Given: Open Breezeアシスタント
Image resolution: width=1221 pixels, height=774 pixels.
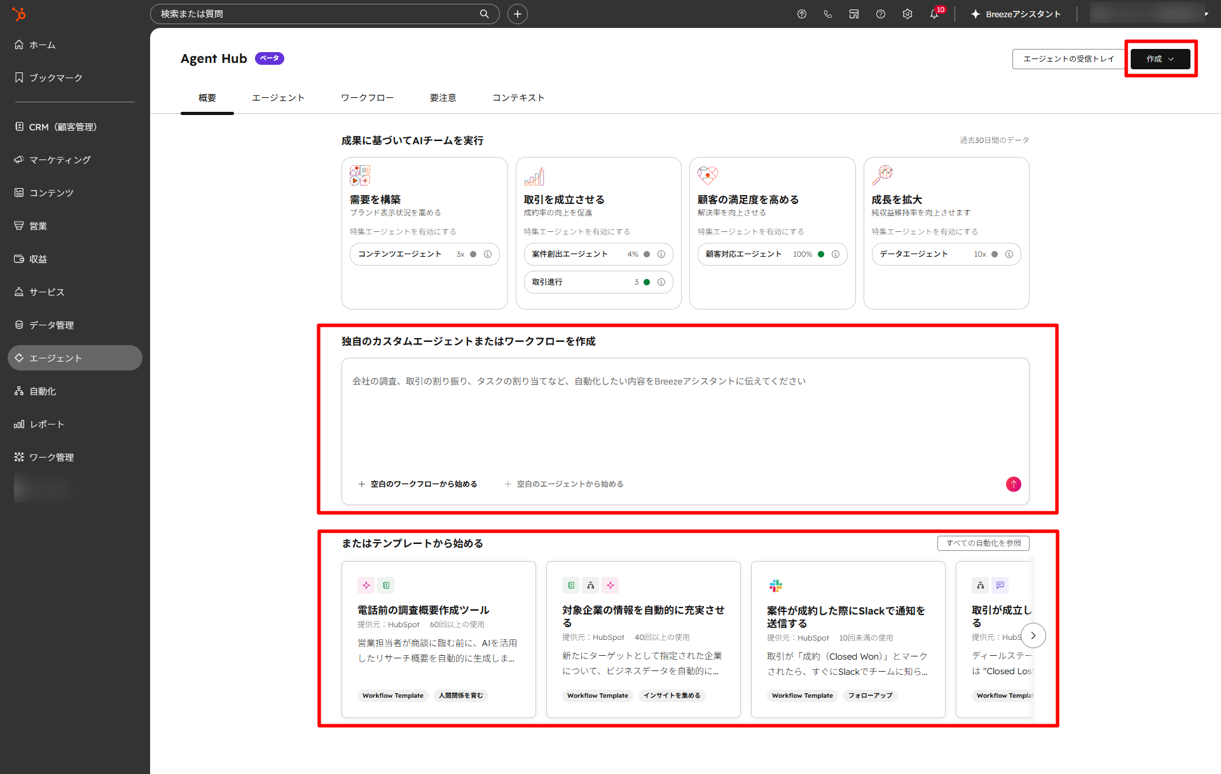Looking at the screenshot, I should 1016,14.
